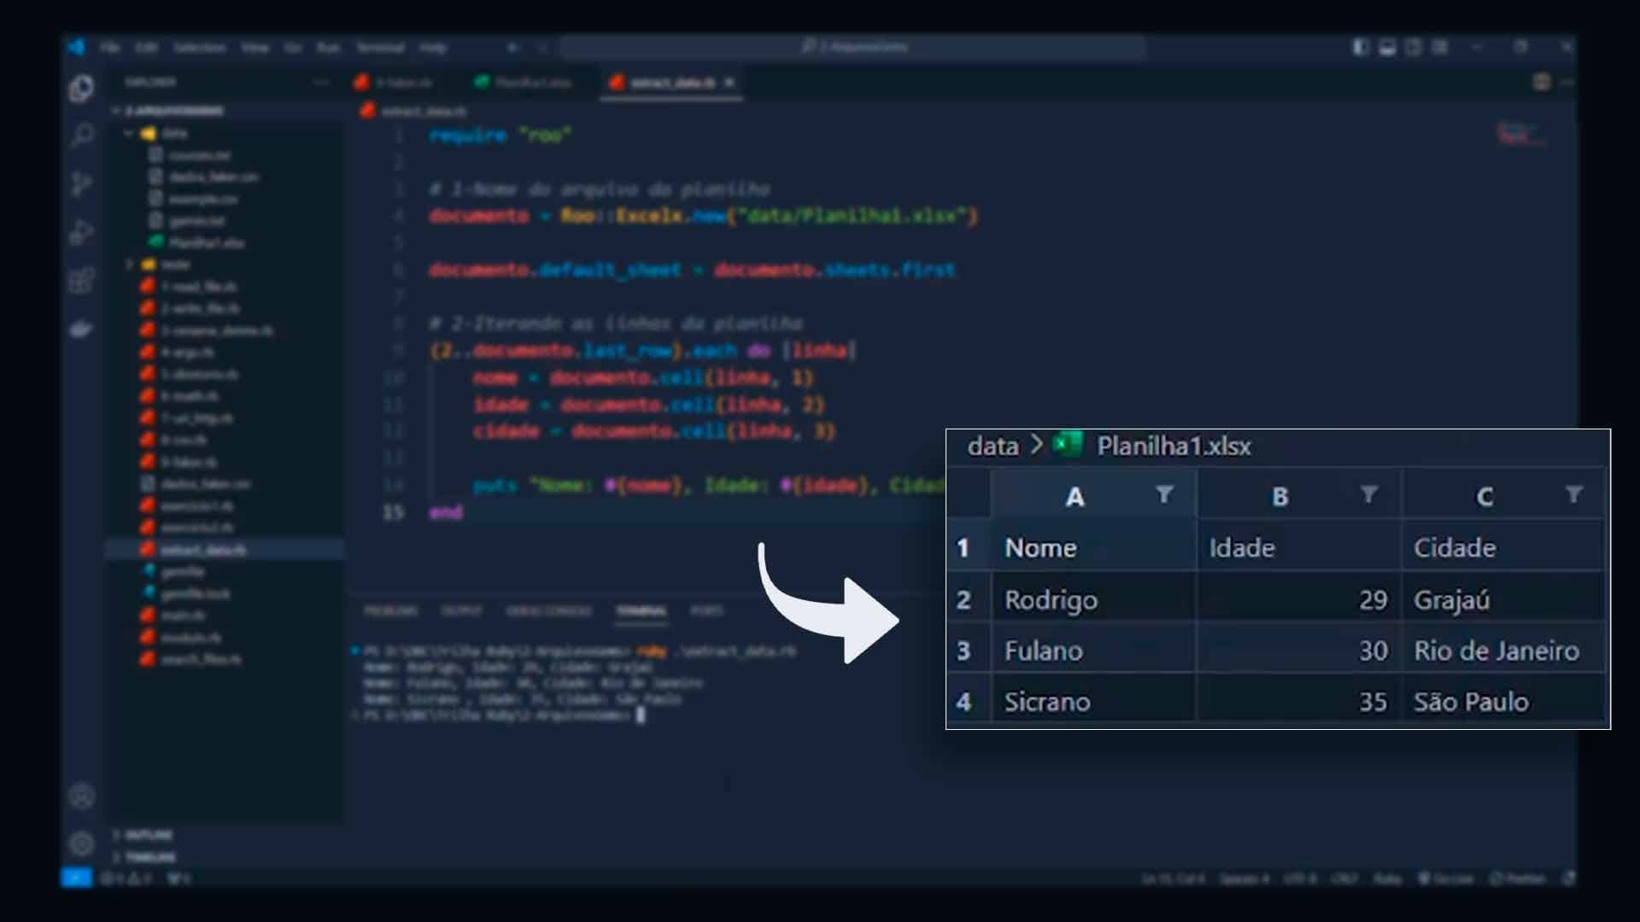
Task: Open Source Control view in activity bar
Action: pyautogui.click(x=82, y=184)
